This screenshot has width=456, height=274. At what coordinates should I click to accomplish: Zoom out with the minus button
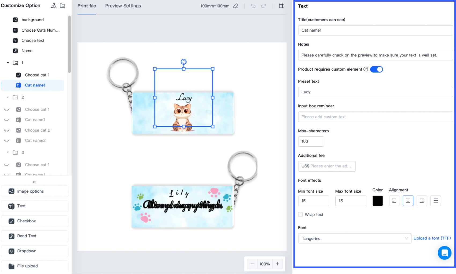[252, 264]
